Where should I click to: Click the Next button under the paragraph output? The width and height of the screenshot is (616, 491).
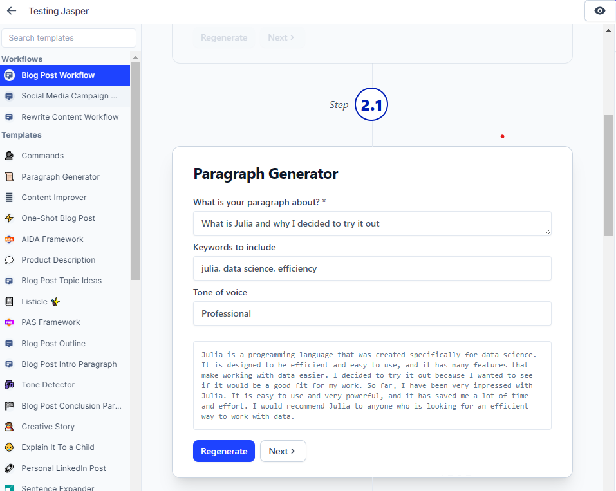(283, 451)
